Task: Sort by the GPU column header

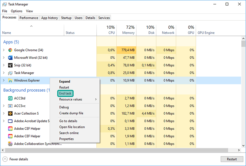Action: (186, 30)
